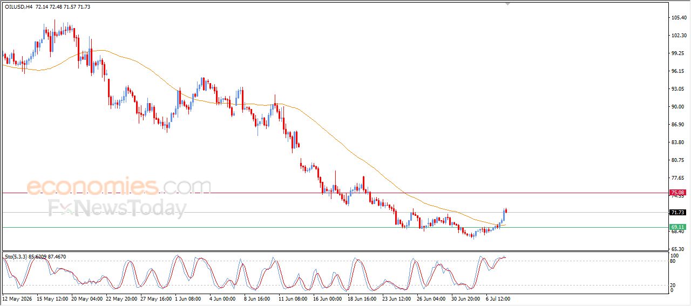Viewport: 691px width, 306px height.
Task: Click the 11 Jun 08:00 date label
Action: (292, 298)
